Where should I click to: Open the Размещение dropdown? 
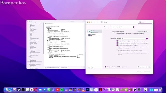point(123,27)
